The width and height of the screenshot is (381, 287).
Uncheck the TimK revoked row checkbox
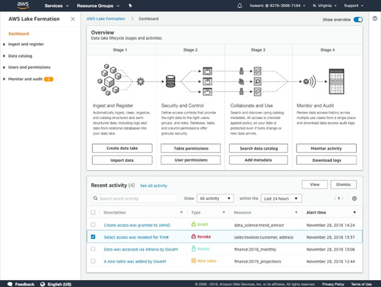pyautogui.click(x=93, y=236)
